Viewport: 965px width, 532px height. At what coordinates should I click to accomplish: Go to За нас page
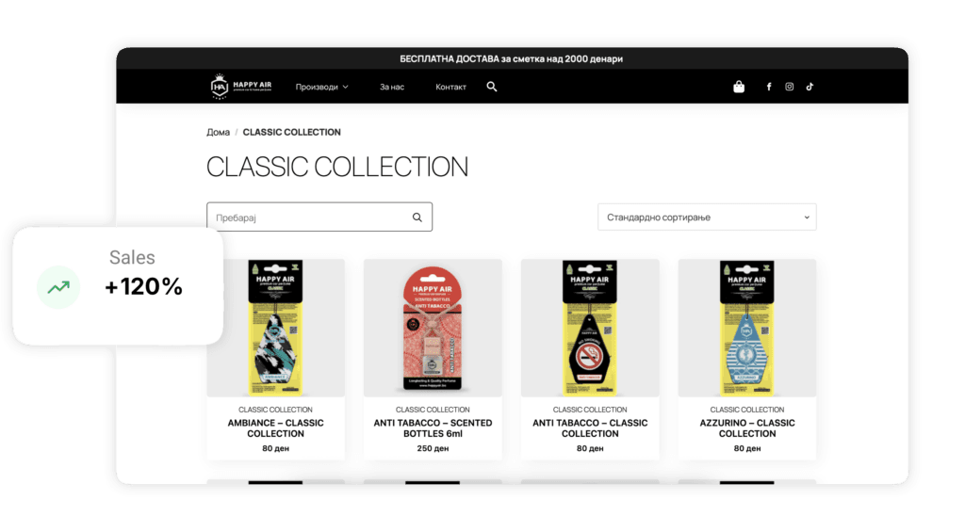pyautogui.click(x=392, y=87)
